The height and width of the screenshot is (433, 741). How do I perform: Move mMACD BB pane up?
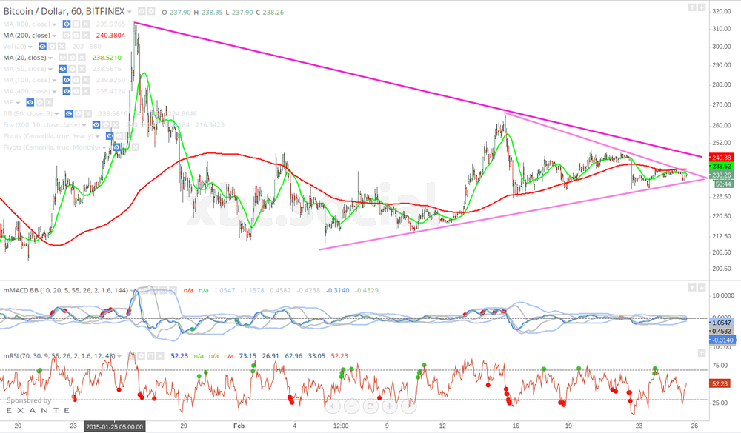[x=691, y=286]
